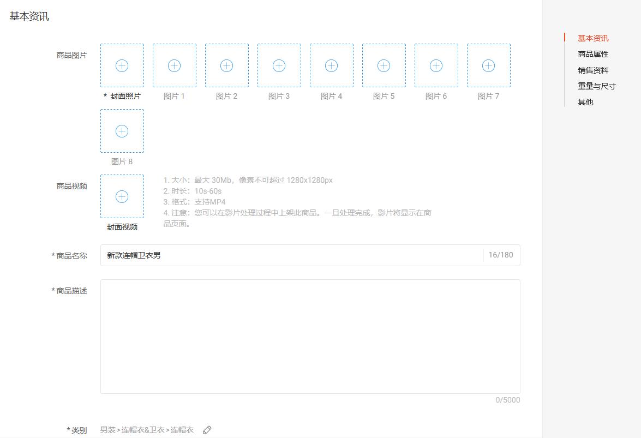Jump to the 商品属性 section
Viewport: 641px width, 438px height.
(x=592, y=54)
